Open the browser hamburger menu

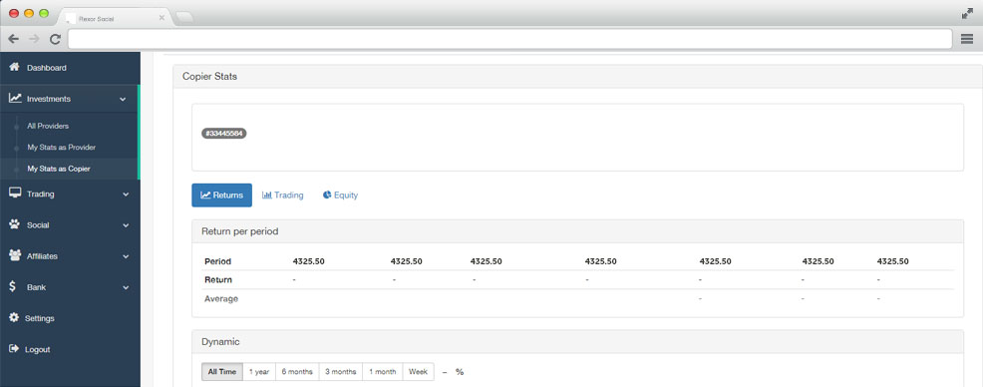[x=967, y=39]
